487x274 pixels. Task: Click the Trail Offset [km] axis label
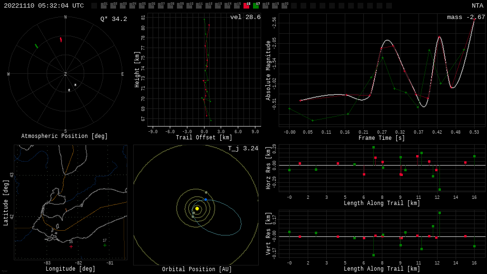point(204,137)
